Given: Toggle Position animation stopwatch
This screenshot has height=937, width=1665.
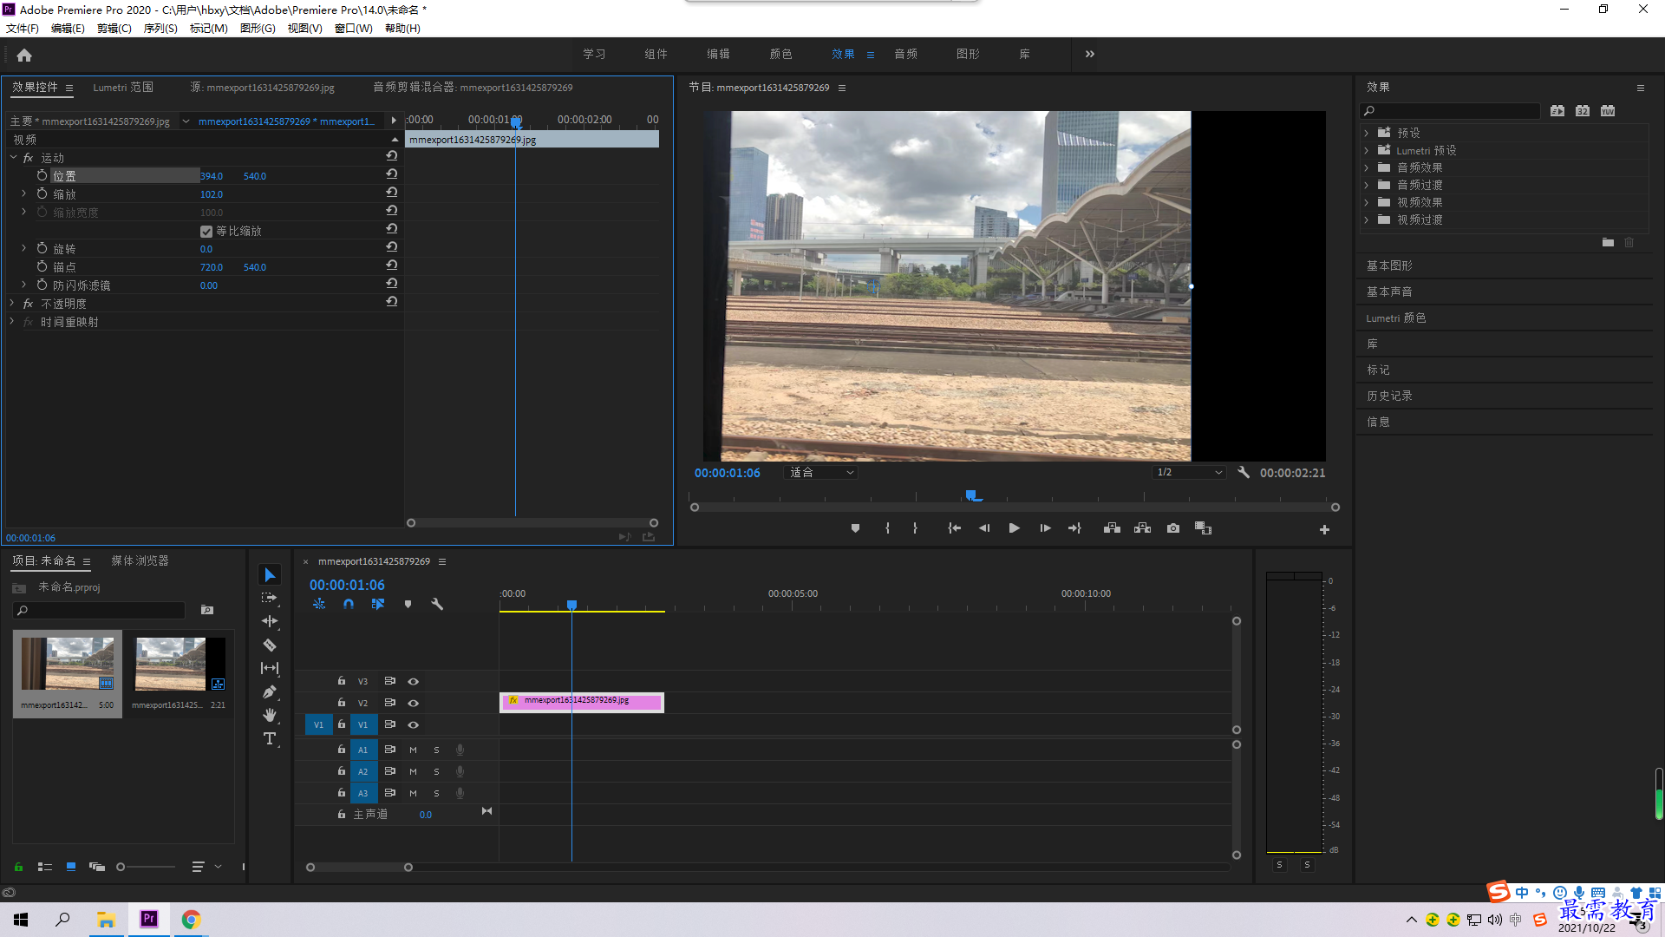Looking at the screenshot, I should (42, 175).
